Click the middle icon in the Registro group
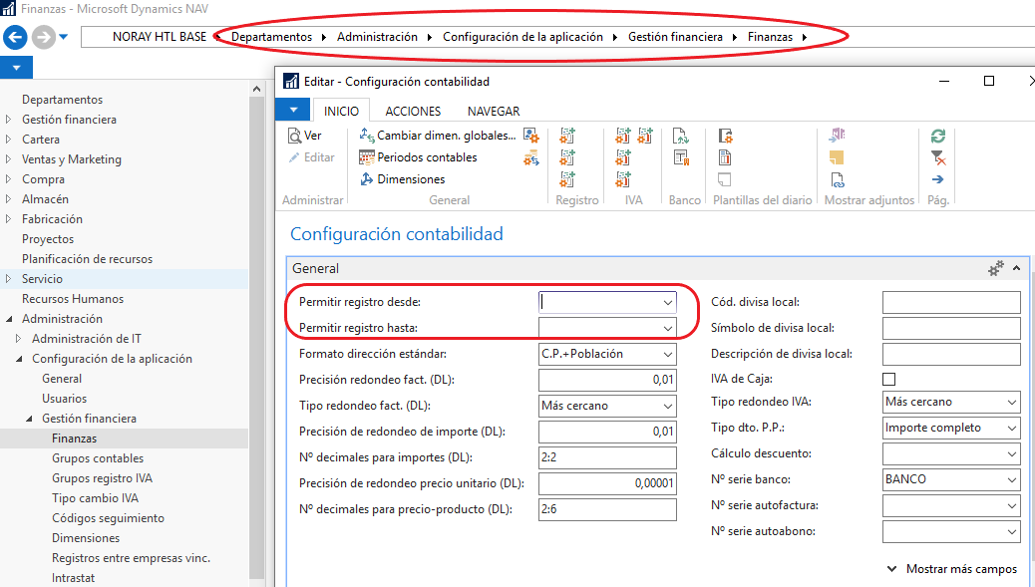Viewport: 1035px width, 587px height. [x=567, y=157]
